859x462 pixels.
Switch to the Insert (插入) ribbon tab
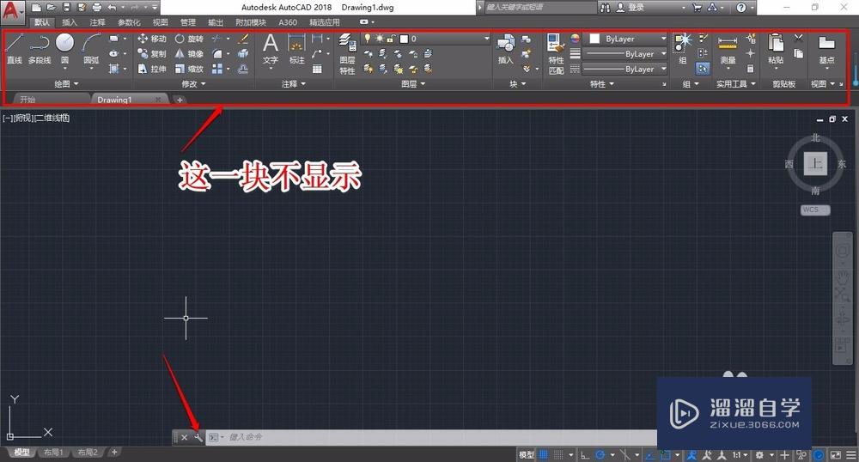tap(70, 22)
